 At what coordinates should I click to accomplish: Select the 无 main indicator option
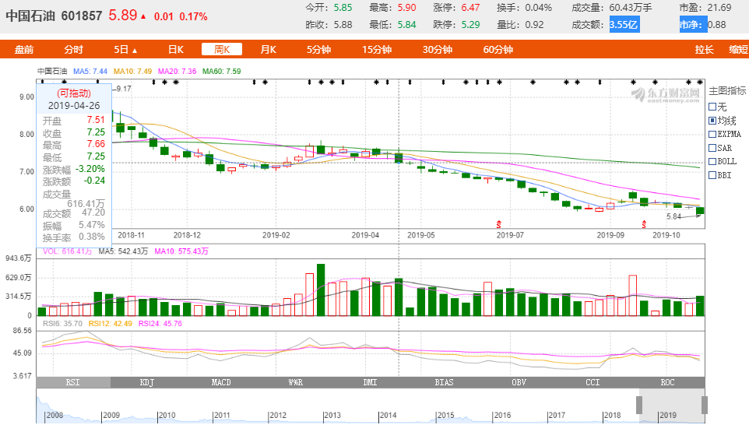[x=712, y=107]
